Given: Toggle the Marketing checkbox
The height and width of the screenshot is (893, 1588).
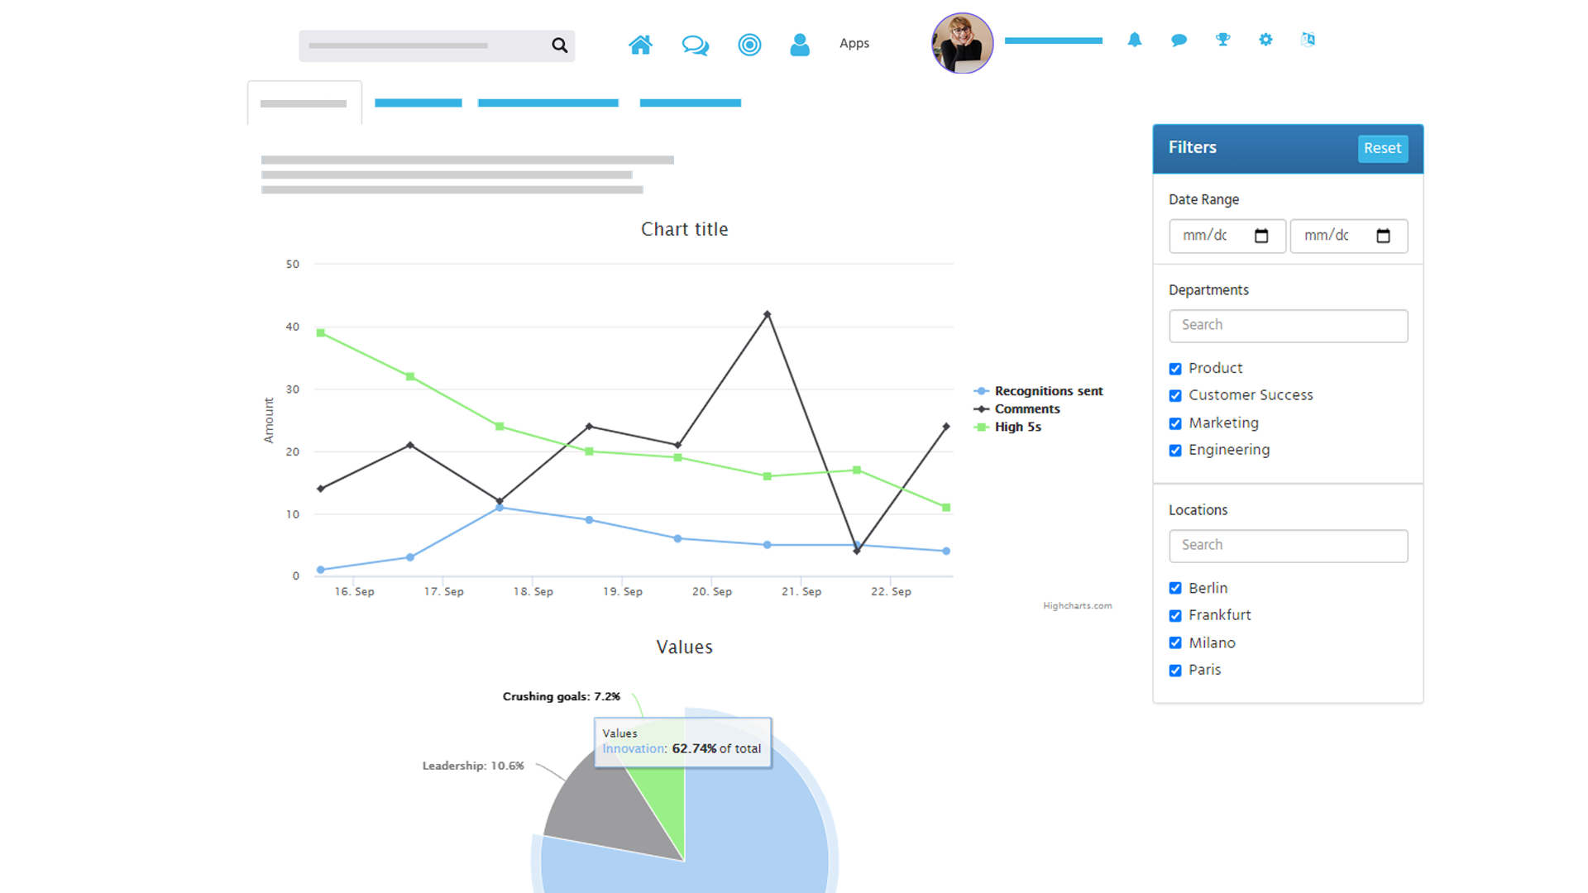Looking at the screenshot, I should click(x=1175, y=423).
